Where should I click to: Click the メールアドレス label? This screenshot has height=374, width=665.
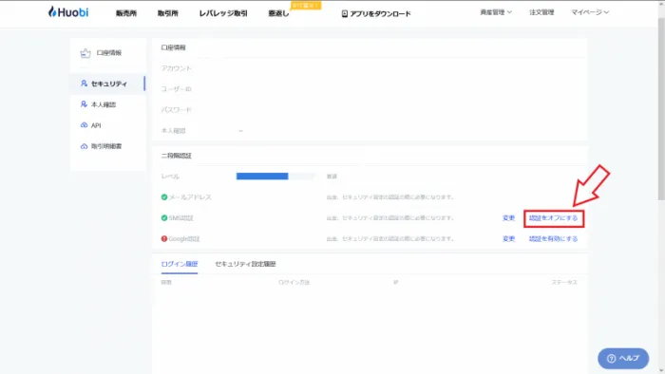pos(190,196)
